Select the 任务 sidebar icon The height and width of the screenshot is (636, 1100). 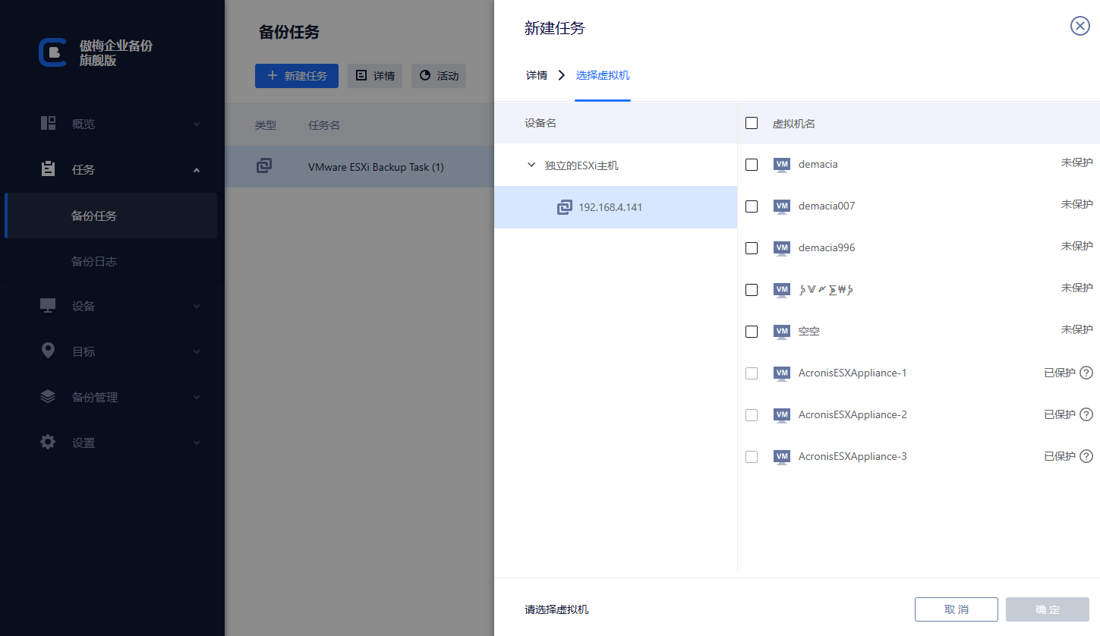[47, 169]
